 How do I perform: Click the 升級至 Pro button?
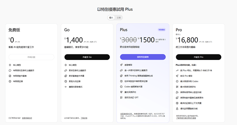[x=199, y=57]
